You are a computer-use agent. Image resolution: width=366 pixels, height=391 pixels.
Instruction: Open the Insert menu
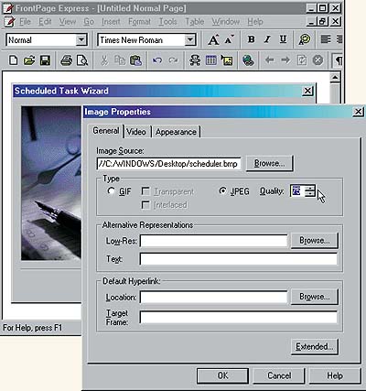[x=111, y=22]
